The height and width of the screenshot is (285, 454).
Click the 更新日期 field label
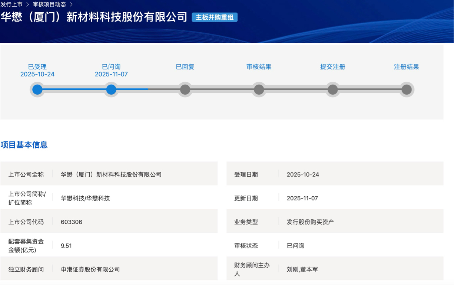(x=246, y=198)
